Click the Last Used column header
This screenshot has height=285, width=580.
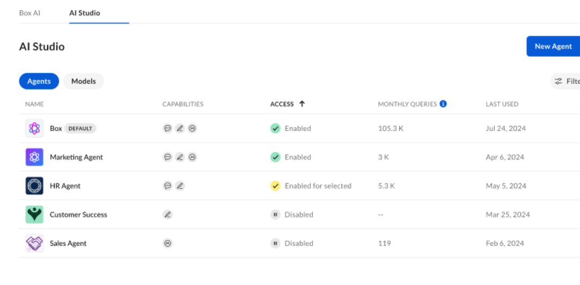502,104
